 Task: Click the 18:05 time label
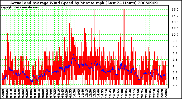[x=126, y=93]
